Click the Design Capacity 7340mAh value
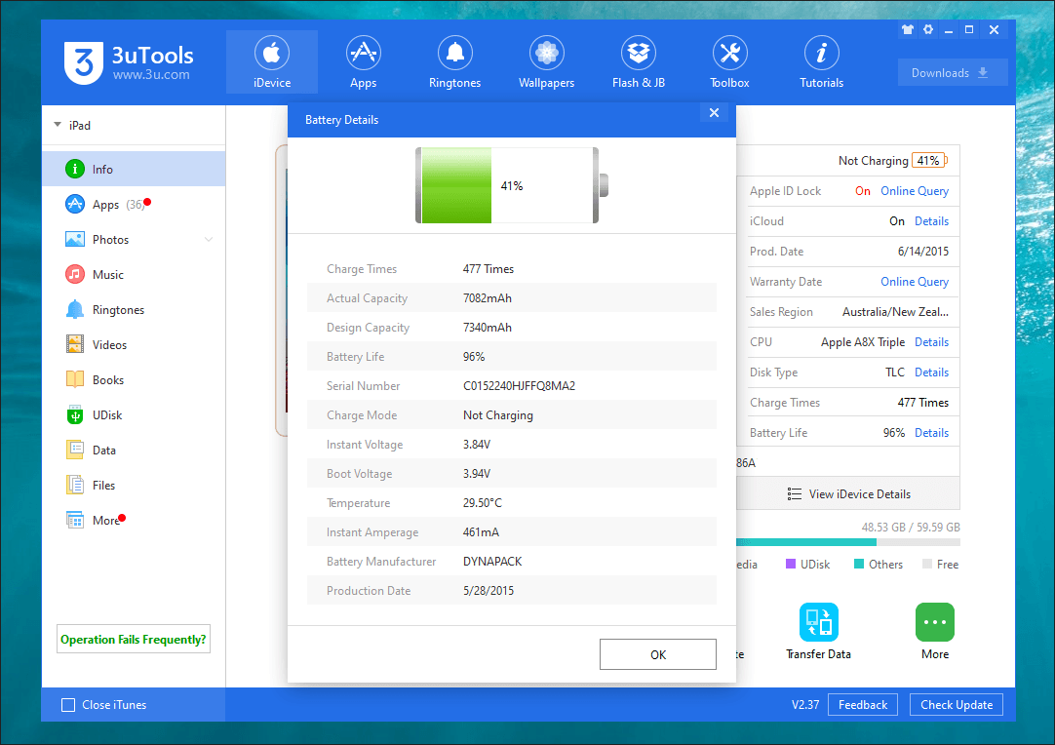1055x745 pixels. (488, 327)
